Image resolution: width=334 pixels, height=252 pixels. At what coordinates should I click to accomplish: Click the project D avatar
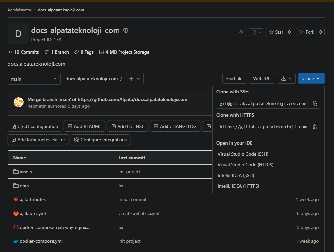coord(18,33)
